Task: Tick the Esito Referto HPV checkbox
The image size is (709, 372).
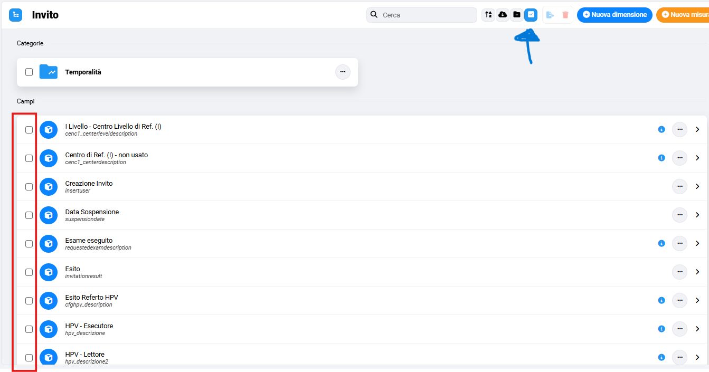Action: [x=29, y=301]
